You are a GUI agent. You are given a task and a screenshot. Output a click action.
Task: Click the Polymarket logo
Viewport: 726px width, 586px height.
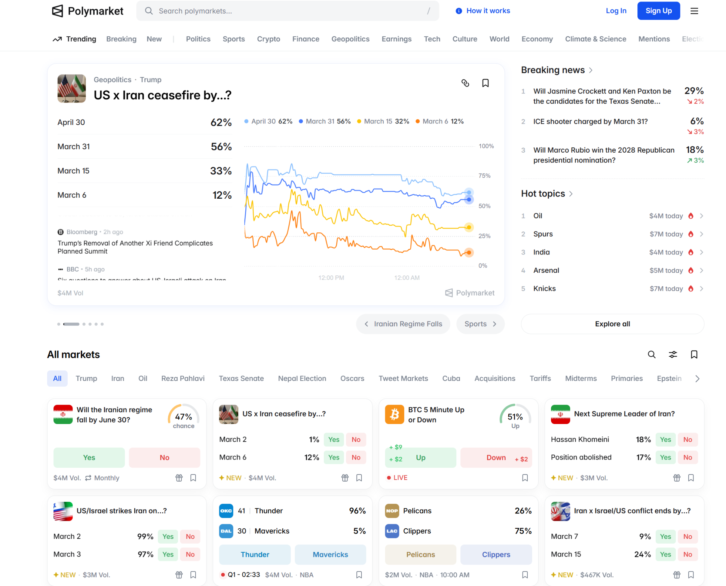tap(88, 11)
